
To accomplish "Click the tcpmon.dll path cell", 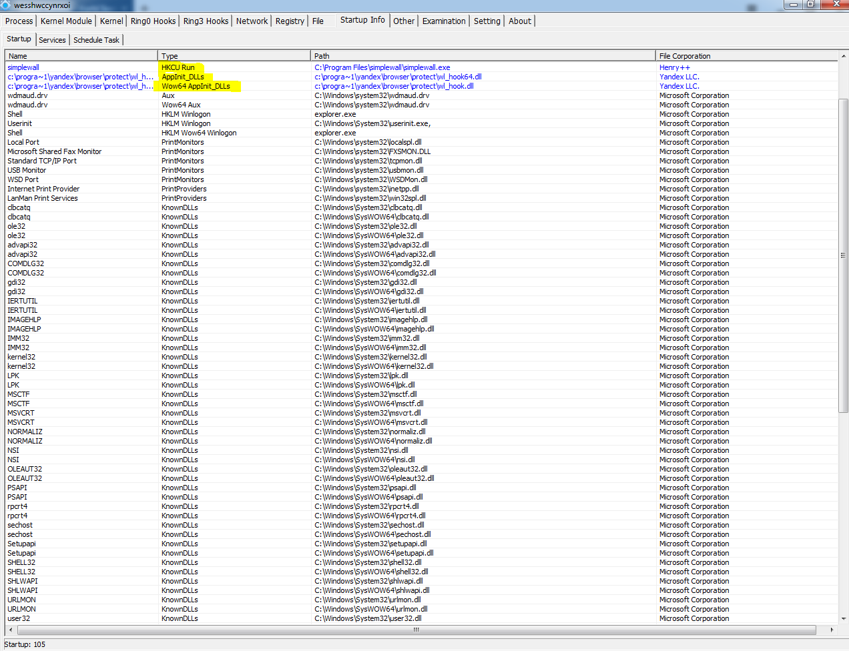I will [368, 161].
